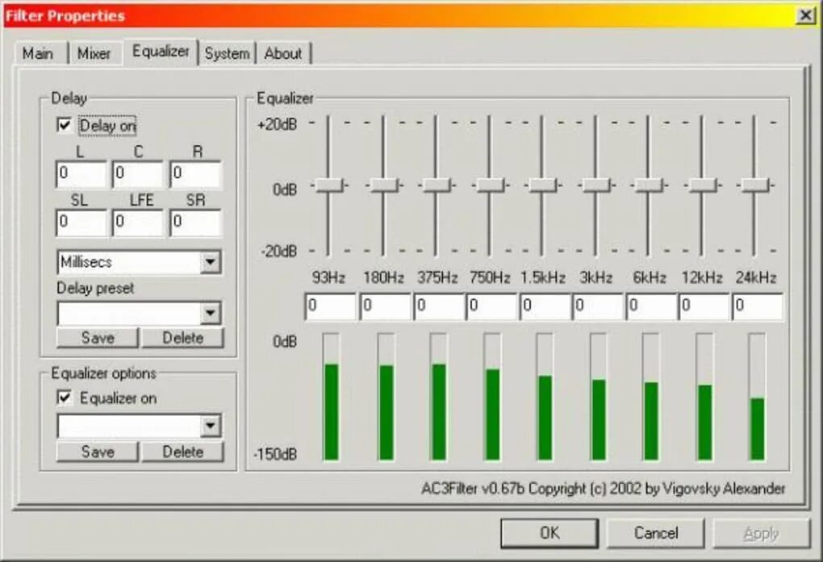
Task: Click the AC3Filter v0.67b copyright text
Action: click(x=603, y=489)
